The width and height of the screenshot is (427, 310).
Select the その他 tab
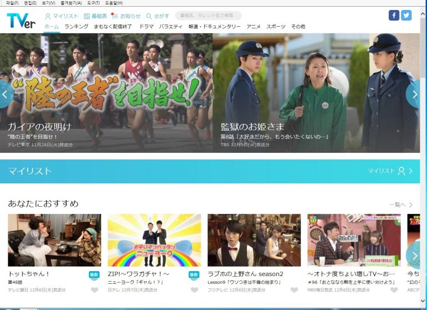[298, 27]
